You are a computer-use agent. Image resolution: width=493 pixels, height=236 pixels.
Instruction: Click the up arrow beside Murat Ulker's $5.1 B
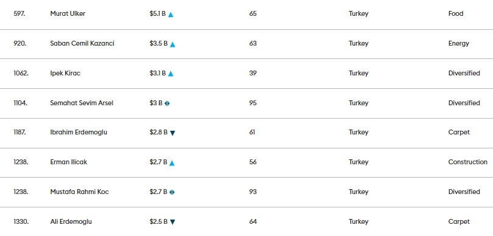[x=170, y=15]
